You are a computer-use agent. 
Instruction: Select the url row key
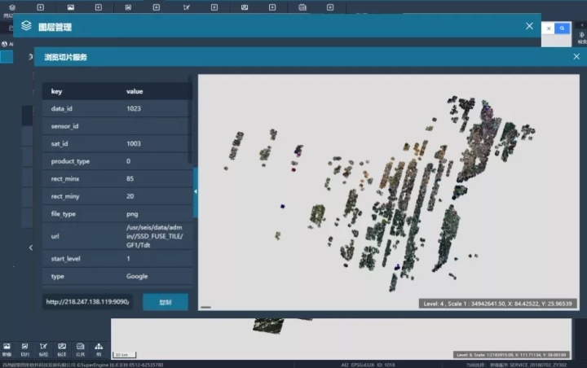[x=55, y=236]
